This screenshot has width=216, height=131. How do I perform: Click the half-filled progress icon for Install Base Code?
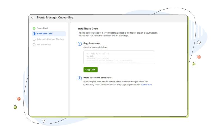click(x=34, y=34)
